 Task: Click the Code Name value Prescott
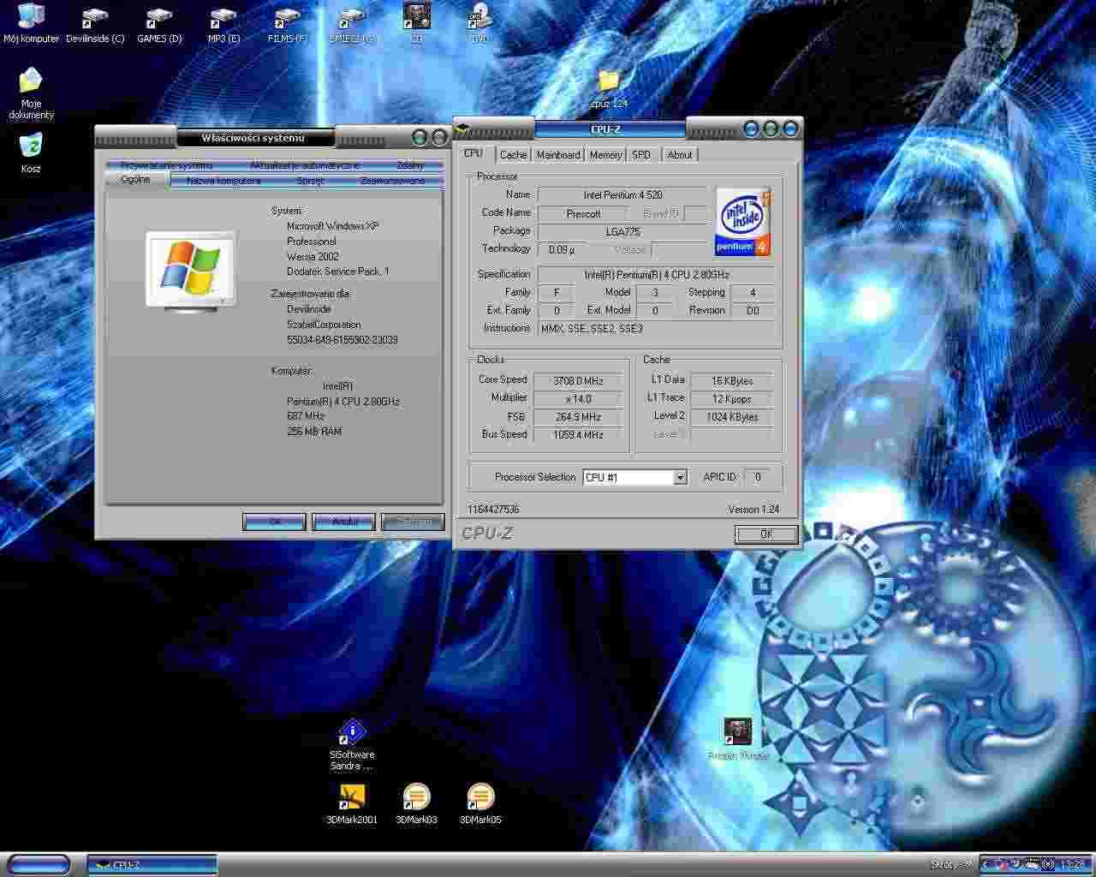583,213
